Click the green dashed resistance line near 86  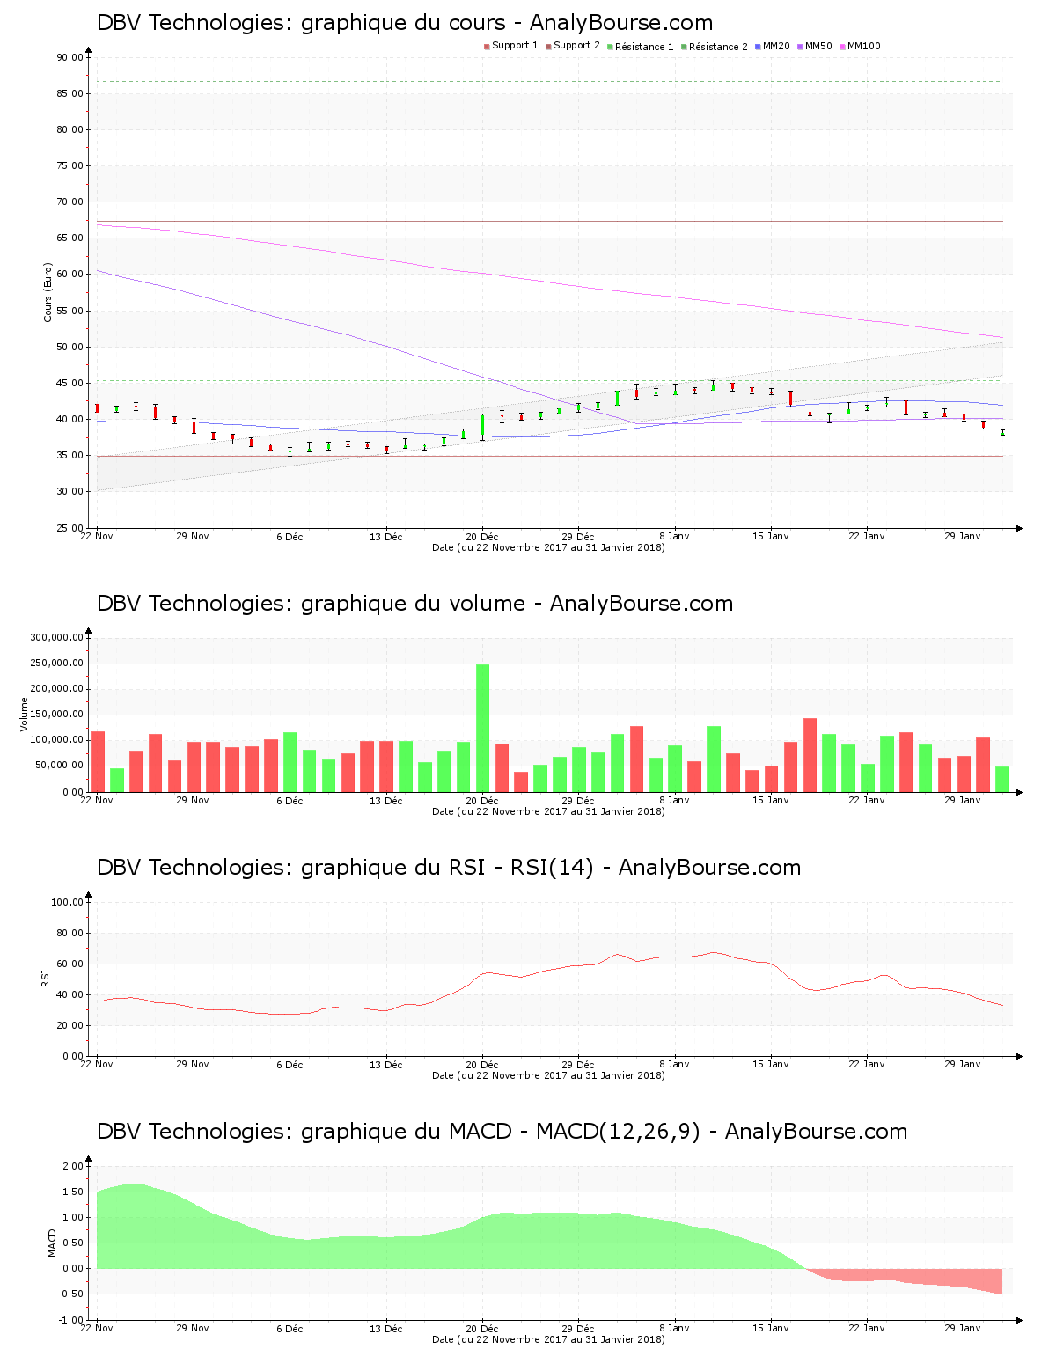coord(550,82)
